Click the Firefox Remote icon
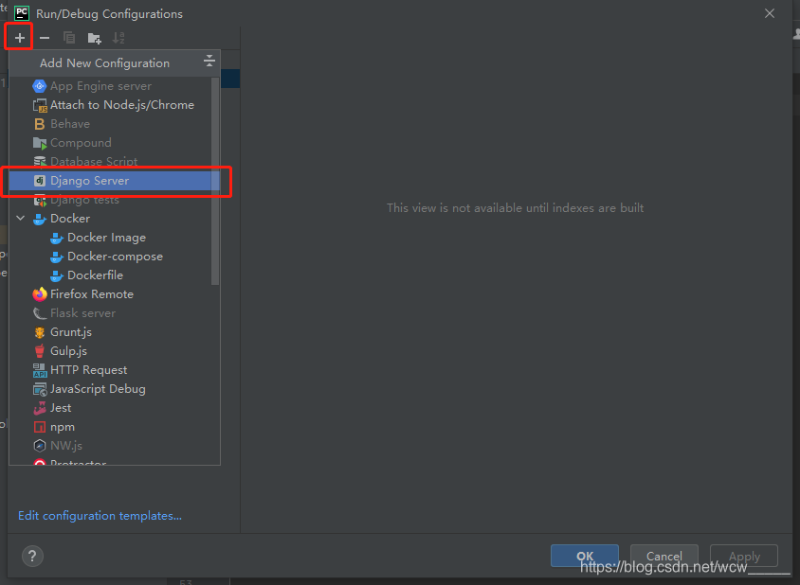 (39, 294)
